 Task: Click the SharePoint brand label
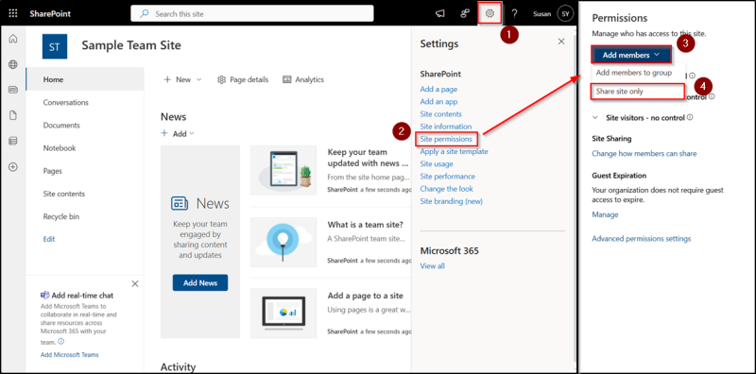[x=50, y=13]
